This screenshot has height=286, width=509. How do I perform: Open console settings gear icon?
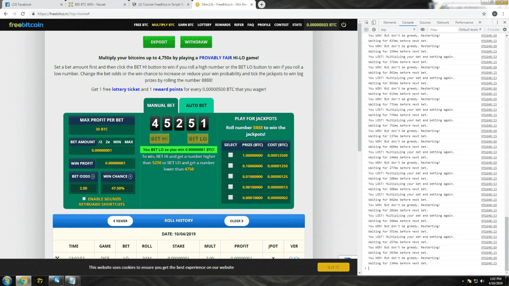[505, 30]
